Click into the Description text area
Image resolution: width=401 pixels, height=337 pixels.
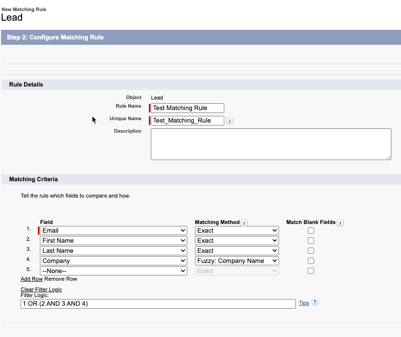pos(271,144)
